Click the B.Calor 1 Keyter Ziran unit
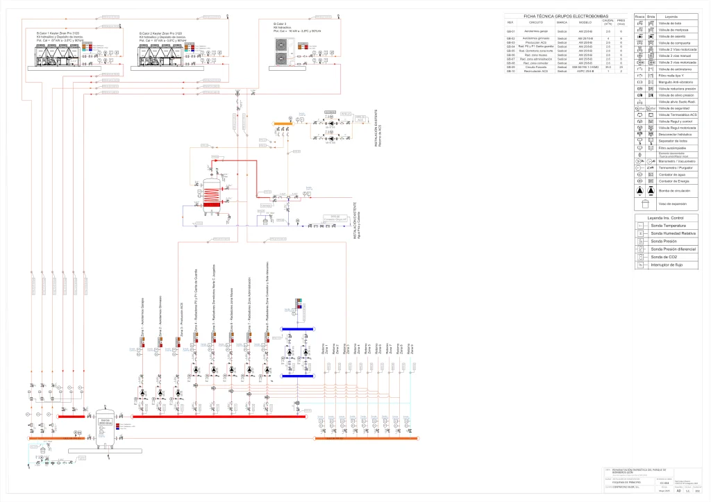This screenshot has width=711, height=502. 58,56
